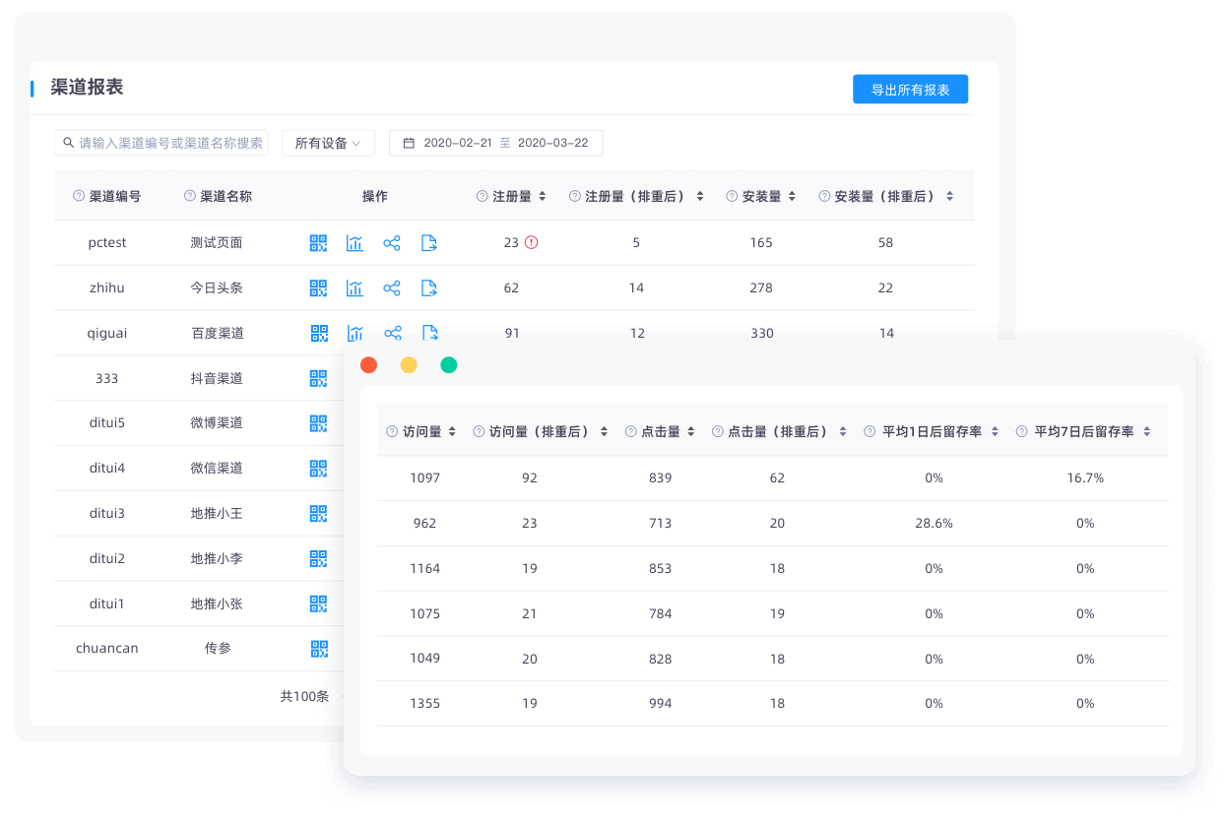Sort by 点击量 column
Viewport: 1225px width, 825px height.
tap(691, 431)
